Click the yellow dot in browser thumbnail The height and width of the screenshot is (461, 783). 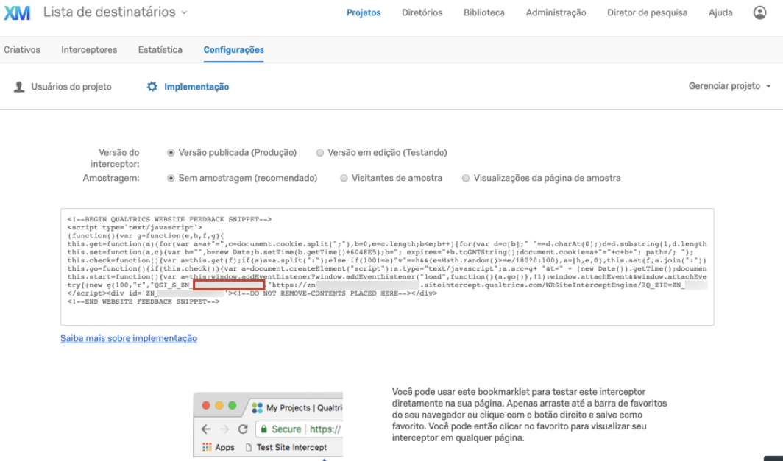(x=219, y=406)
